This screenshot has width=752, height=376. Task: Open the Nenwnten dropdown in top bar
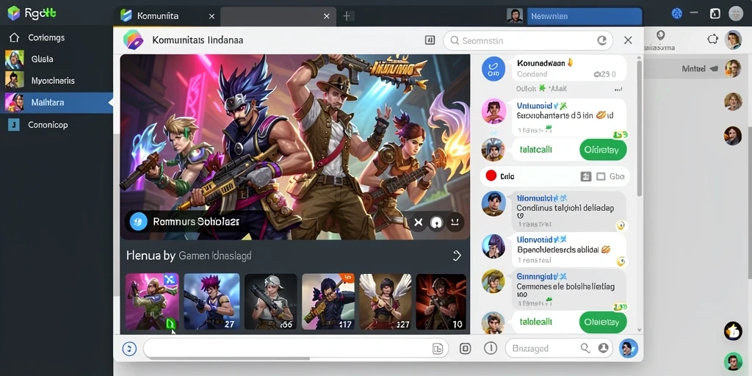click(584, 16)
